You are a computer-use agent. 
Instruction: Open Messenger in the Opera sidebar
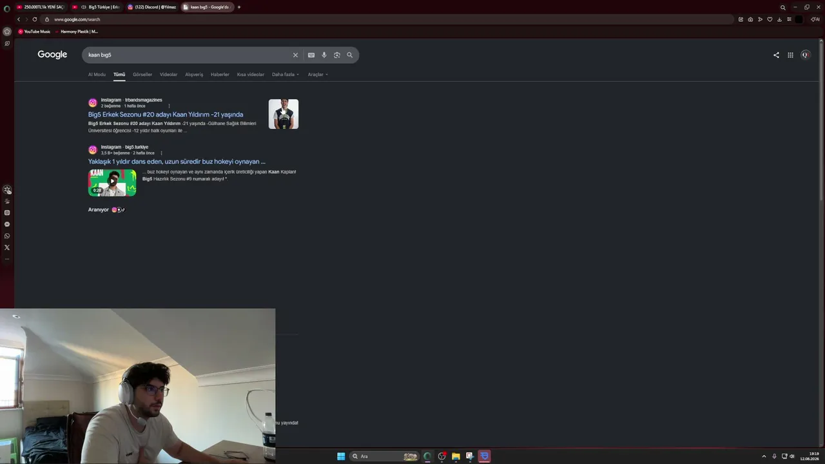click(7, 224)
